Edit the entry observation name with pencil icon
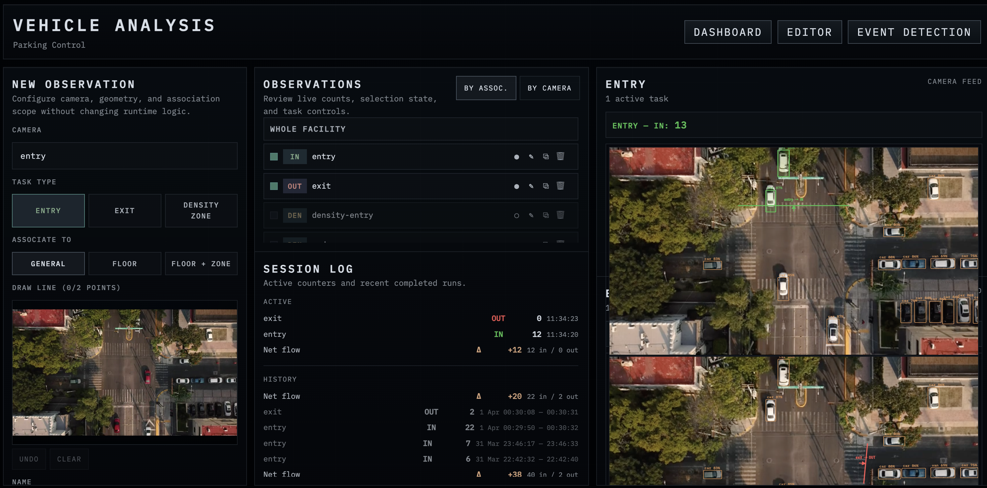 pyautogui.click(x=531, y=156)
